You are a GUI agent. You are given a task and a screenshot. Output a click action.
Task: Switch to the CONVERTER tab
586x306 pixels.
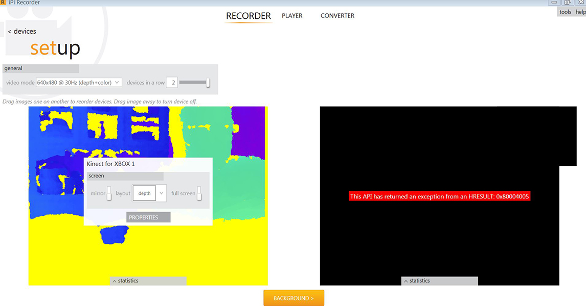click(337, 16)
